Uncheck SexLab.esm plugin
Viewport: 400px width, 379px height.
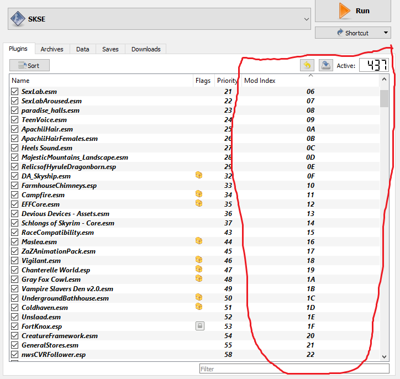pos(15,91)
